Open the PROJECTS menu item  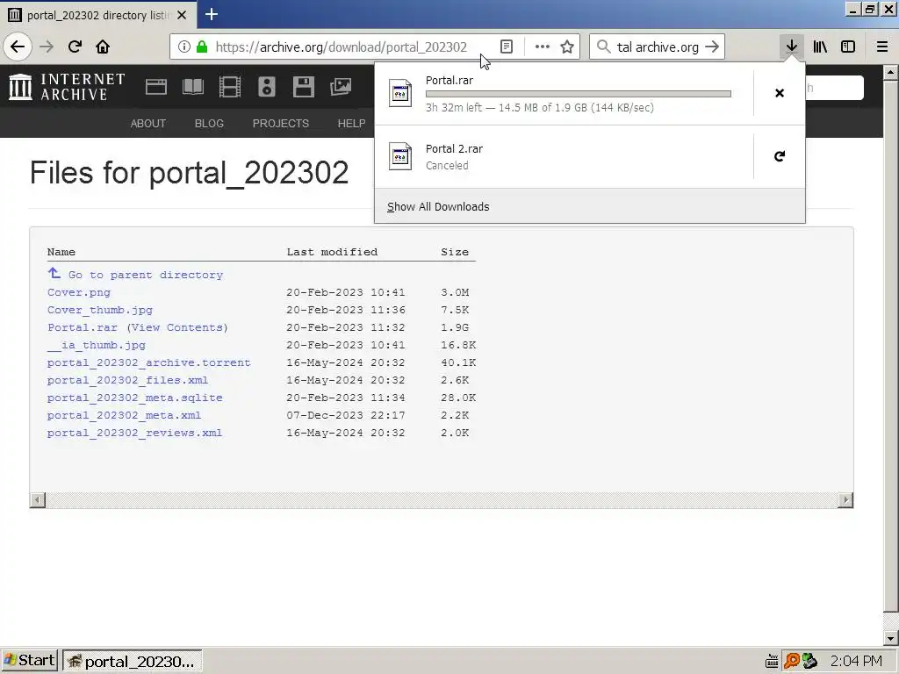coord(281,123)
